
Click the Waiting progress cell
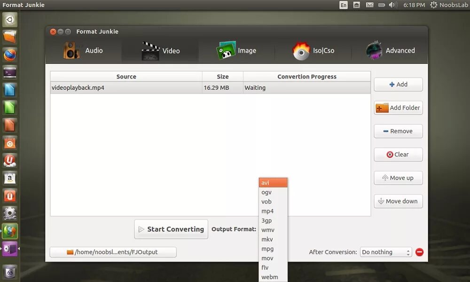tap(306, 88)
